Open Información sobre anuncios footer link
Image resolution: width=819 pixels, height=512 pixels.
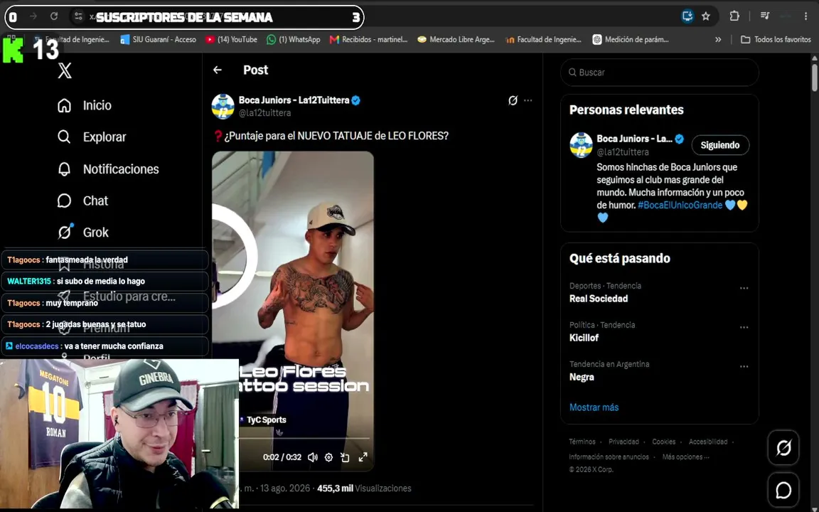[609, 457]
